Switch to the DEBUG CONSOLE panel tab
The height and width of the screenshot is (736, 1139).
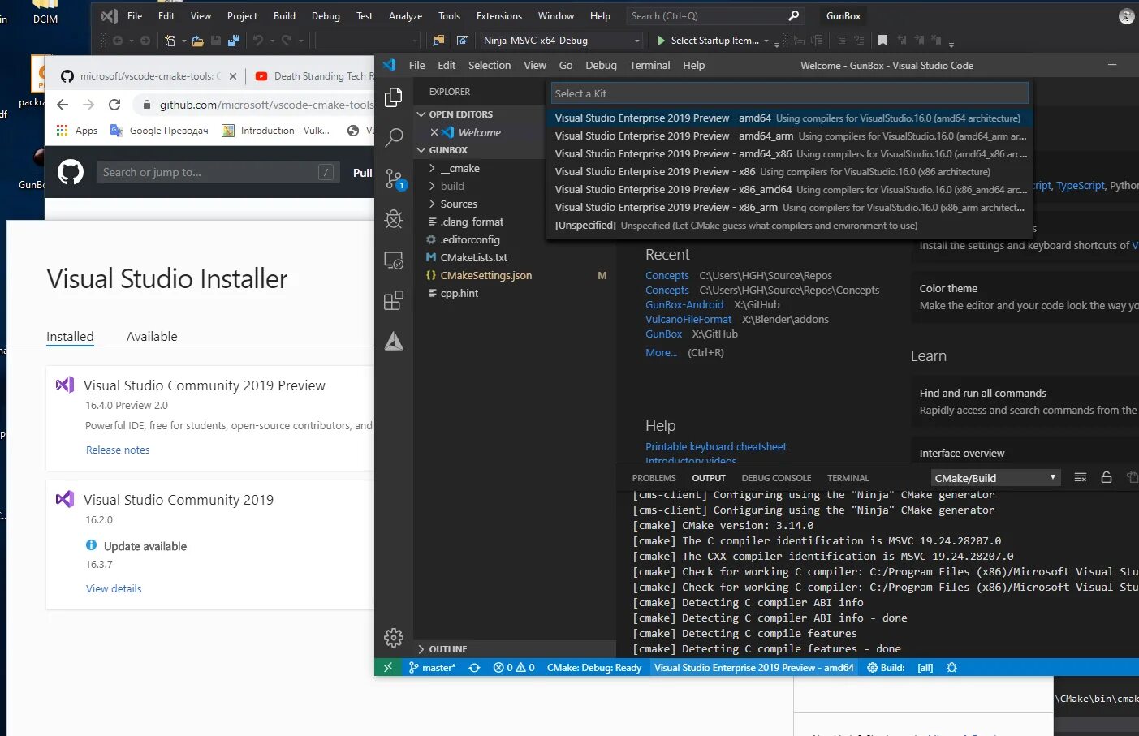(x=776, y=478)
